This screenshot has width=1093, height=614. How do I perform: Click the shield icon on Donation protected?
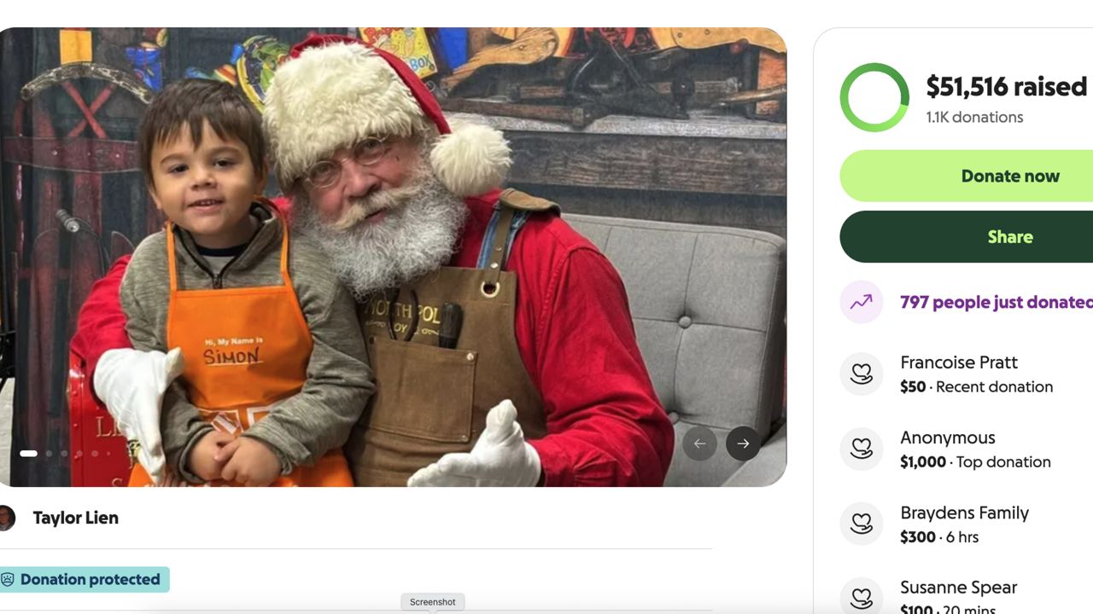[x=8, y=580]
